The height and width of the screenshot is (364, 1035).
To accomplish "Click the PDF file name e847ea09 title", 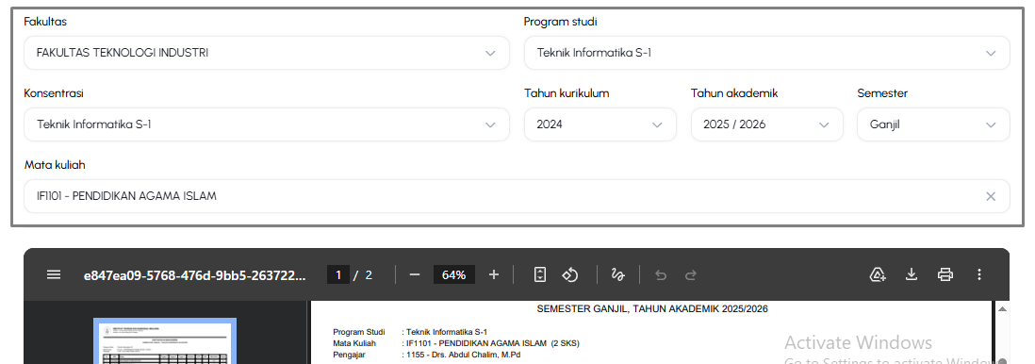I will coord(195,274).
